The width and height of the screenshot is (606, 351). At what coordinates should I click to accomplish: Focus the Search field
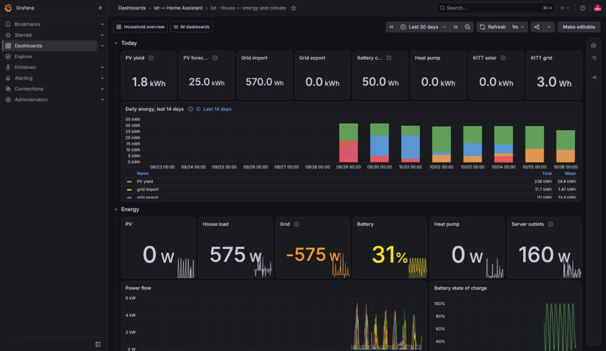[x=496, y=8]
